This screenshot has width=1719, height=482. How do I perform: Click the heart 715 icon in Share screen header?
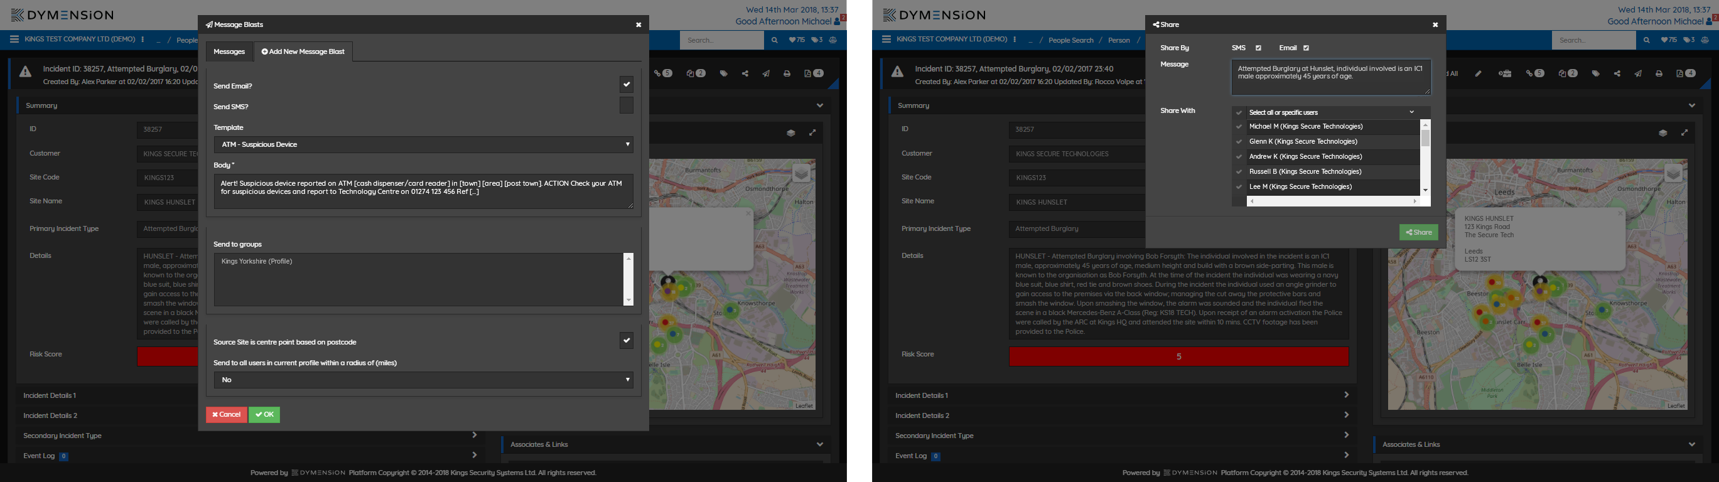[1669, 40]
